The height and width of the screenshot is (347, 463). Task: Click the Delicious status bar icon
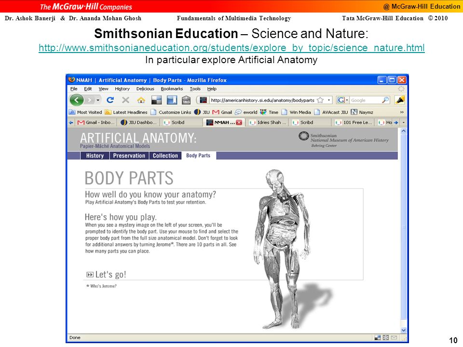[x=377, y=337]
